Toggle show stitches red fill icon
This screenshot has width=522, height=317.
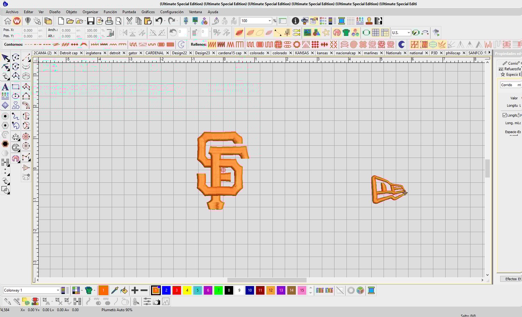(239, 33)
